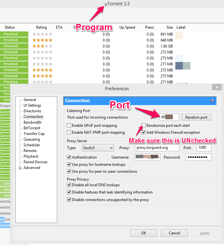Sort torrents by Up Speed column
The height and width of the screenshot is (246, 224).
coord(127,27)
